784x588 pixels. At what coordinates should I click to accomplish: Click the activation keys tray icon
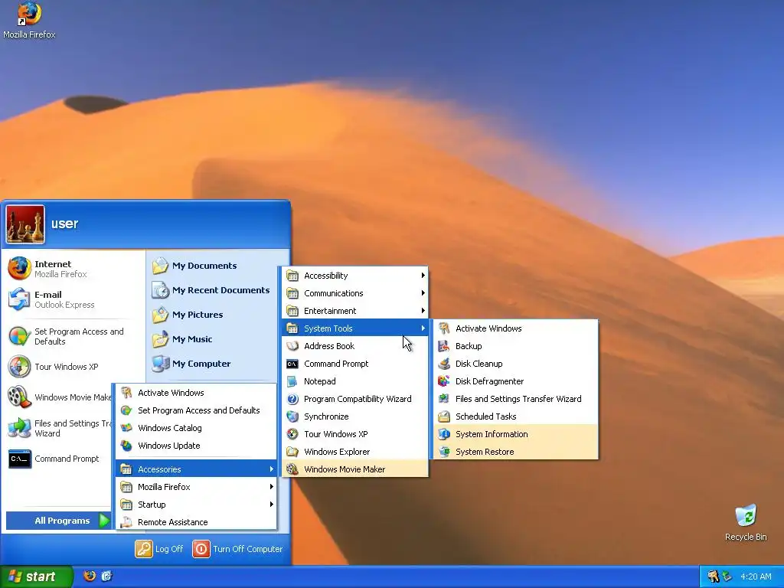[x=713, y=577]
